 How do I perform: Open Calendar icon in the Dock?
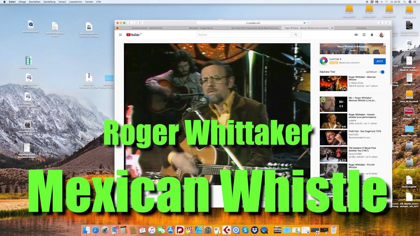pyautogui.click(x=142, y=230)
